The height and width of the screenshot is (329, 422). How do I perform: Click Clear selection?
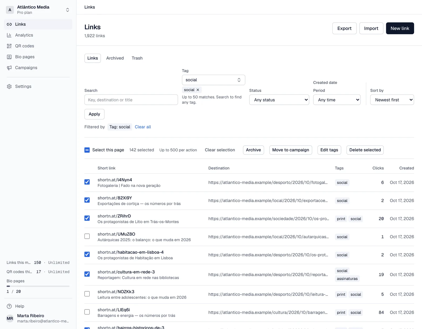pyautogui.click(x=220, y=150)
